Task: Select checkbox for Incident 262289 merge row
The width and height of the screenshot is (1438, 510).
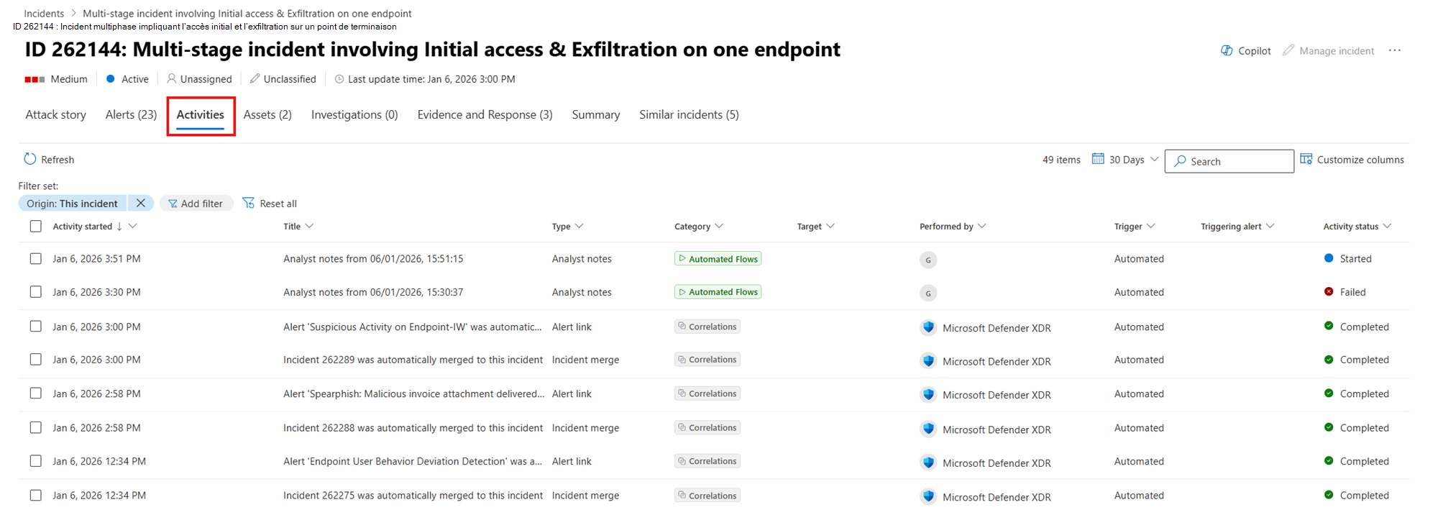Action: (36, 360)
